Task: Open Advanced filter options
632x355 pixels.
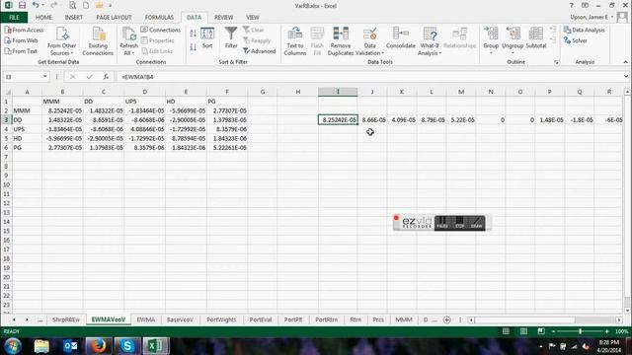Action: pos(259,51)
